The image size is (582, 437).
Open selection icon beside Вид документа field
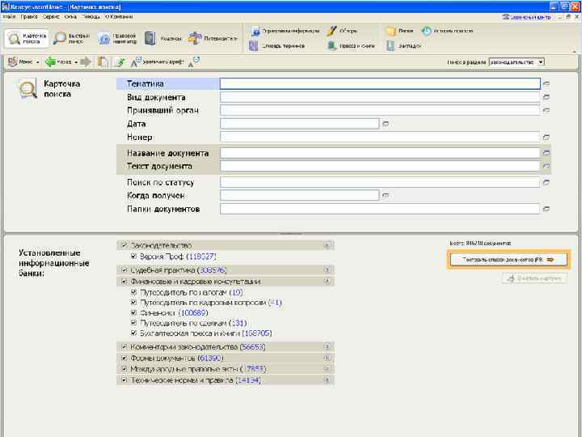(546, 97)
